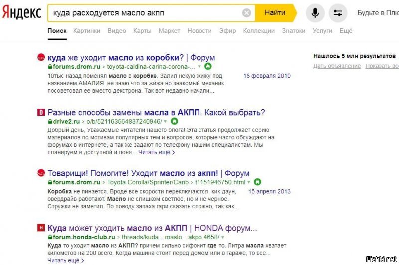Open search settings via the sliders icon
Image resolution: width=399 pixels, height=265 pixels.
338,13
